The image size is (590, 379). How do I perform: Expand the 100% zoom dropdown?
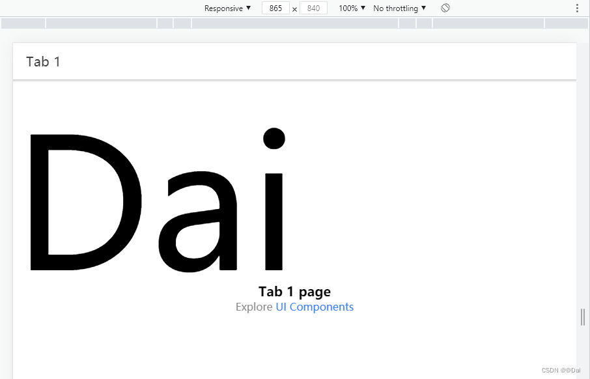352,8
